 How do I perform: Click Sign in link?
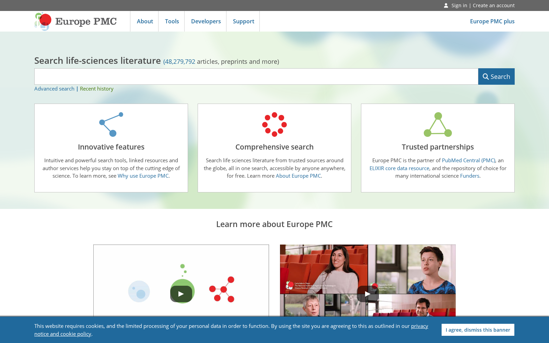point(459,5)
